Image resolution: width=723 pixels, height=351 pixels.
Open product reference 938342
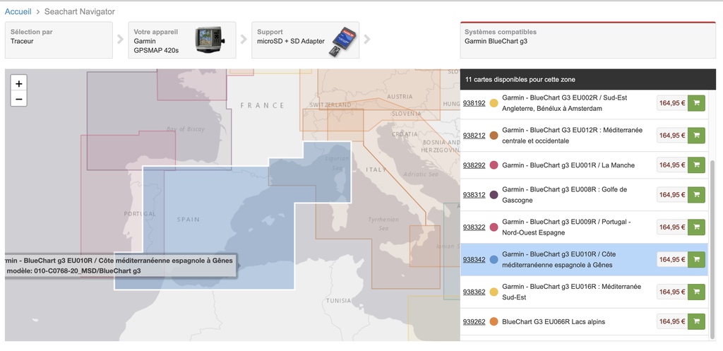point(474,260)
